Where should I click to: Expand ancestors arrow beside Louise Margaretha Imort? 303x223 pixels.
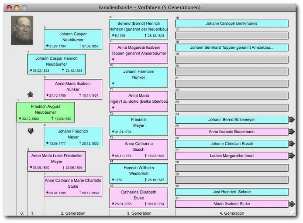(x=292, y=155)
